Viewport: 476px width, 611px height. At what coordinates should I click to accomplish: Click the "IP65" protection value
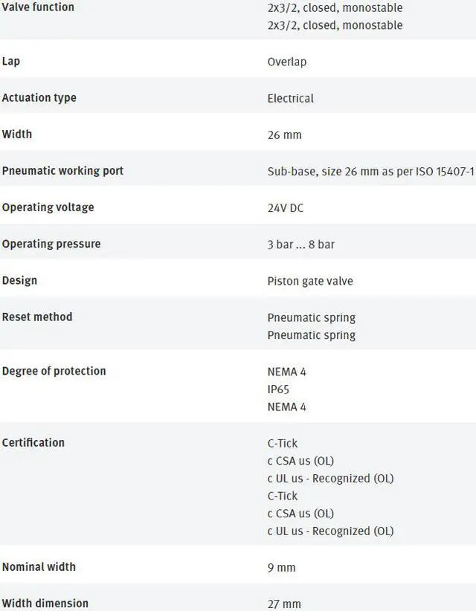pos(278,389)
